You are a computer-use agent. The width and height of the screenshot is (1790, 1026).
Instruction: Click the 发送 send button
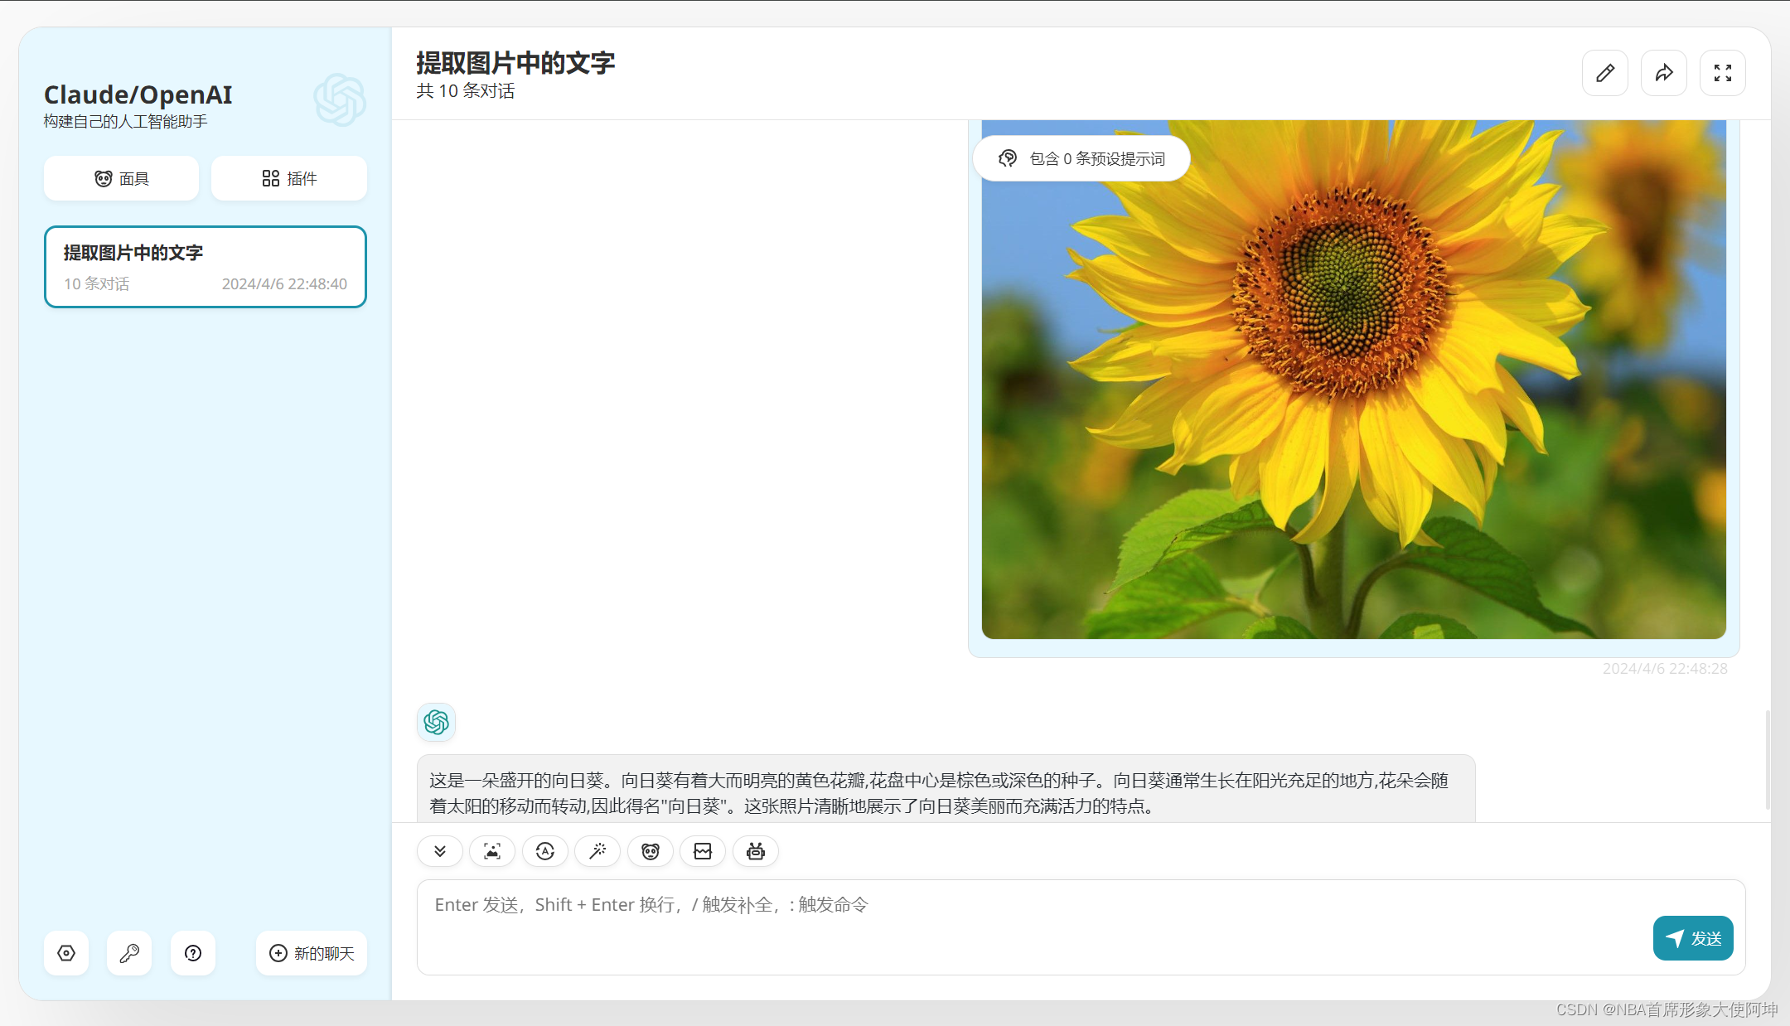[x=1693, y=938]
